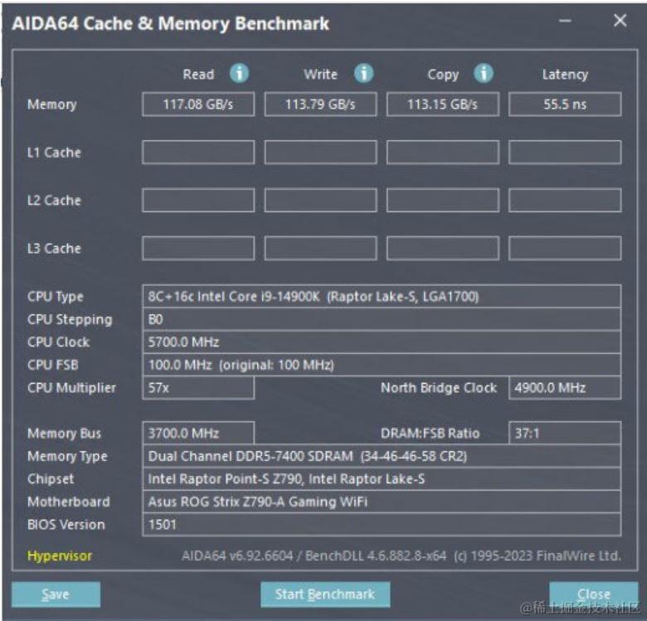
Task: Click the empty L3 Cache Read field
Action: pyautogui.click(x=198, y=248)
